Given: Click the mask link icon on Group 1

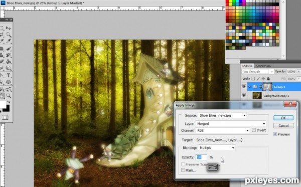Looking at the screenshot, I should (261, 87).
